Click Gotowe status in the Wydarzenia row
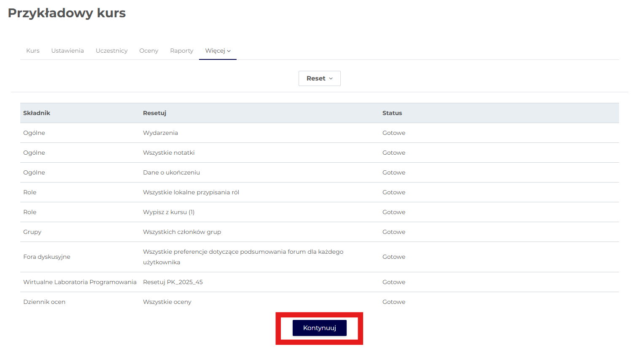641x349 pixels. [x=394, y=133]
